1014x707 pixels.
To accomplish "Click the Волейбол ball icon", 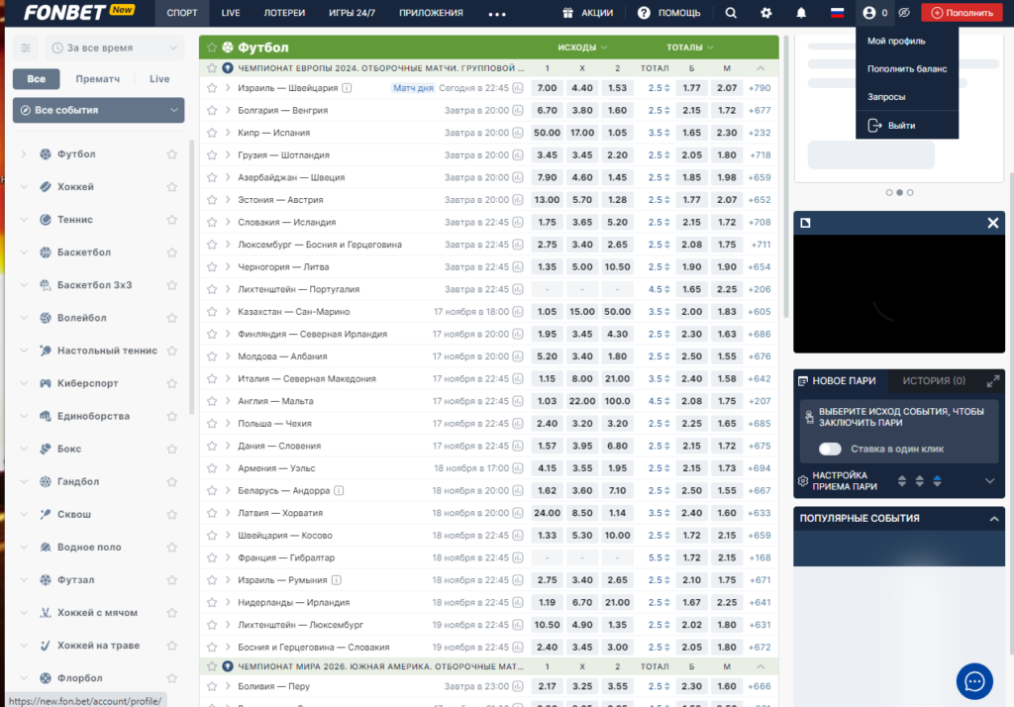I will (46, 318).
